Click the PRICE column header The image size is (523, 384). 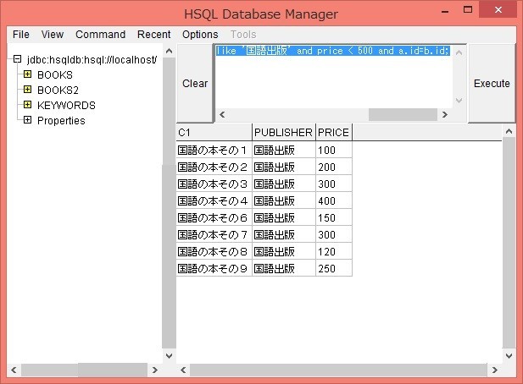tap(333, 133)
